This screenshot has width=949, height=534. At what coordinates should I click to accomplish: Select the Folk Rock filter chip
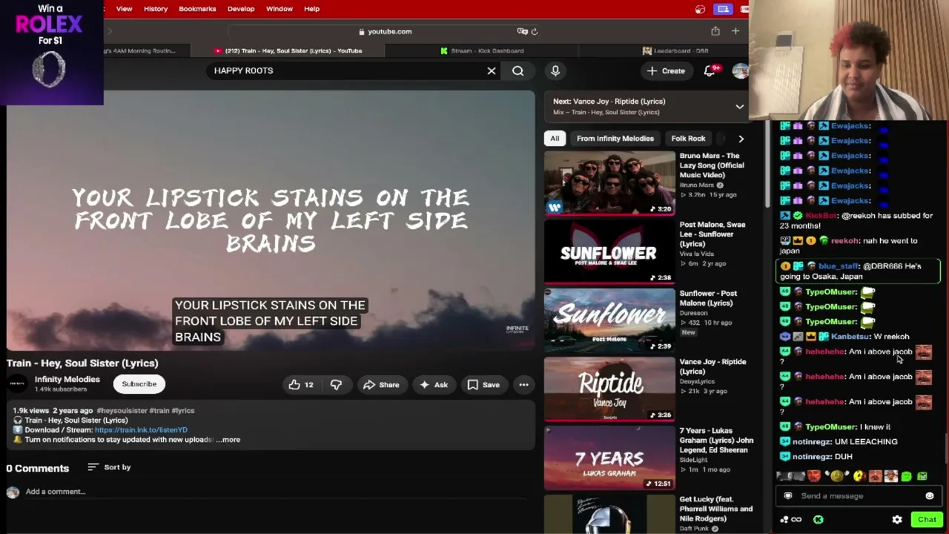tap(688, 138)
